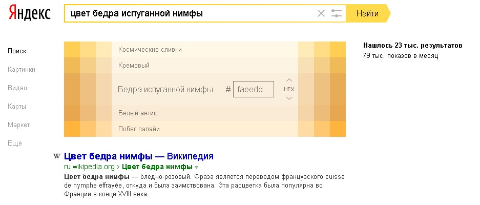Choose the Кремовый color row

134,66
